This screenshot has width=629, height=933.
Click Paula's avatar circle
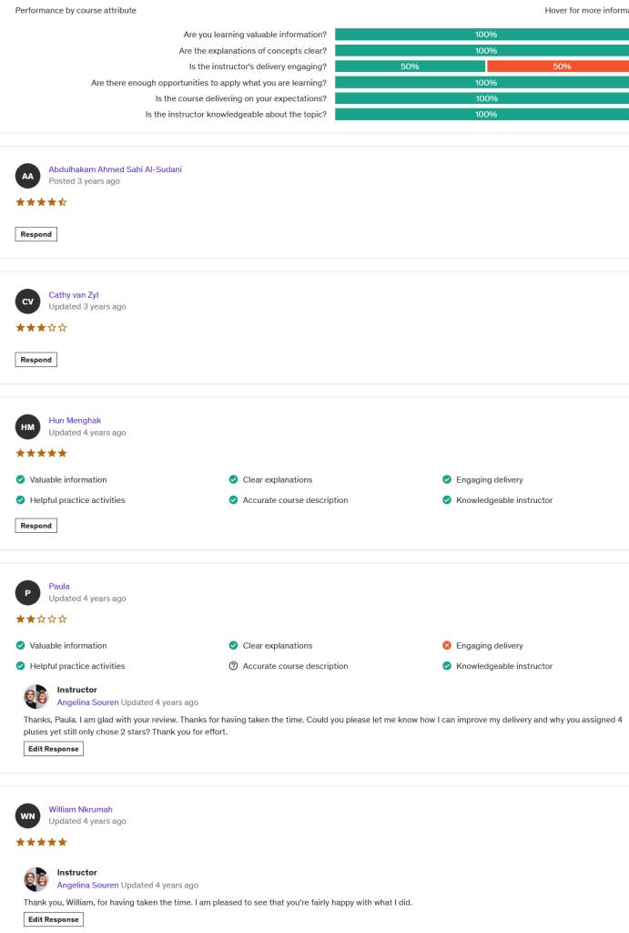(27, 592)
